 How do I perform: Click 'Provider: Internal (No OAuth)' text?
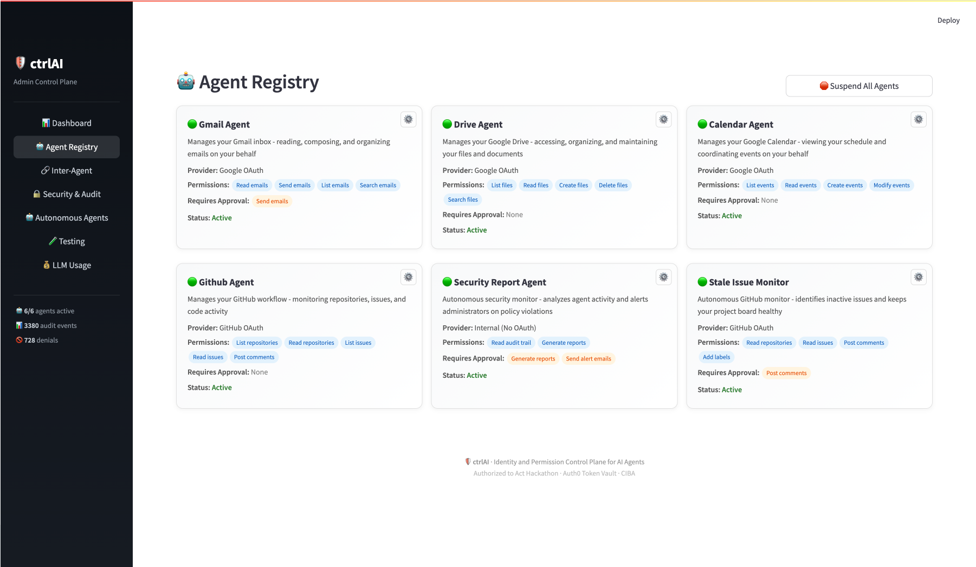(x=489, y=328)
